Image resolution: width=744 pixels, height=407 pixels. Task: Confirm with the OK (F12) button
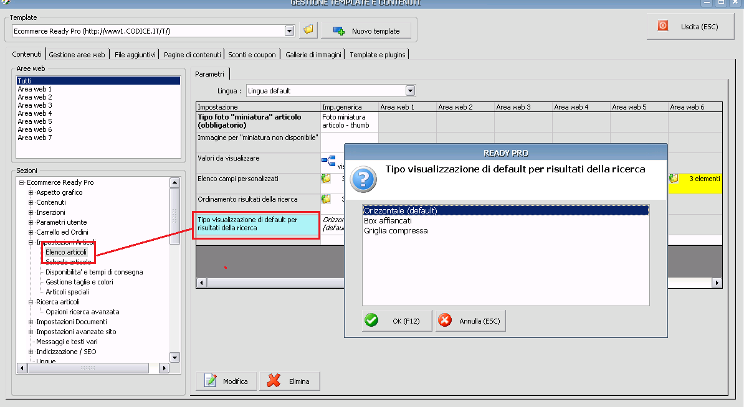[397, 320]
